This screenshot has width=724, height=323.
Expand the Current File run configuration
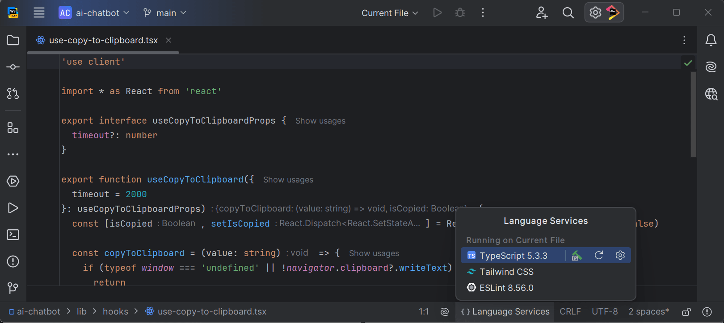(390, 13)
